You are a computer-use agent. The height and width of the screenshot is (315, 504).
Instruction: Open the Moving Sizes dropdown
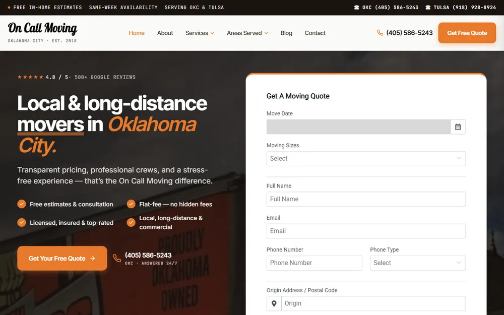[x=366, y=159]
